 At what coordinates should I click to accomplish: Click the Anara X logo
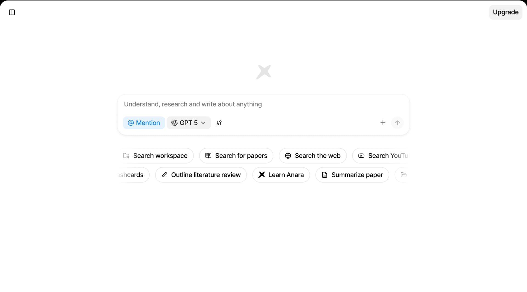(263, 71)
